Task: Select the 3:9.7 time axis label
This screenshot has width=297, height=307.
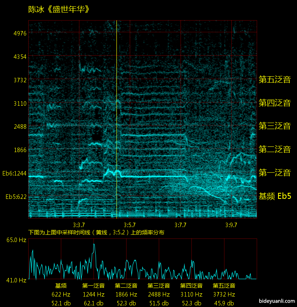Action: 231,225
